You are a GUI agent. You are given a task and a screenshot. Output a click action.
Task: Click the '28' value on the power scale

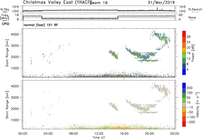click(188, 37)
